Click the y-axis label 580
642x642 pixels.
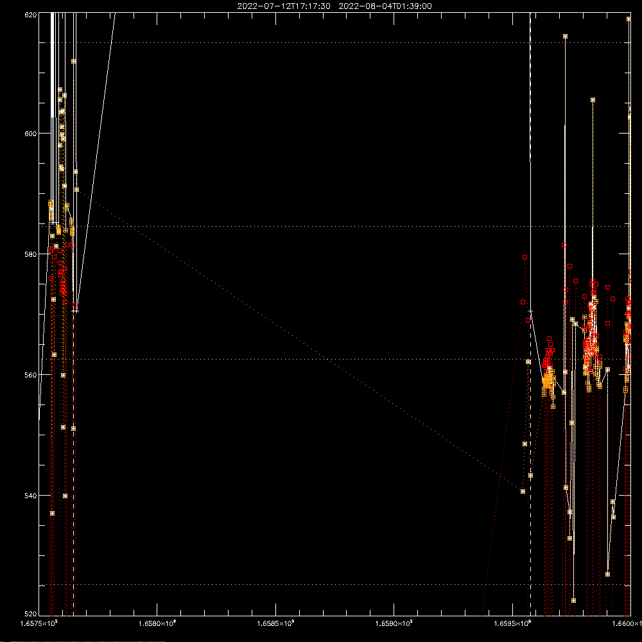click(x=31, y=254)
